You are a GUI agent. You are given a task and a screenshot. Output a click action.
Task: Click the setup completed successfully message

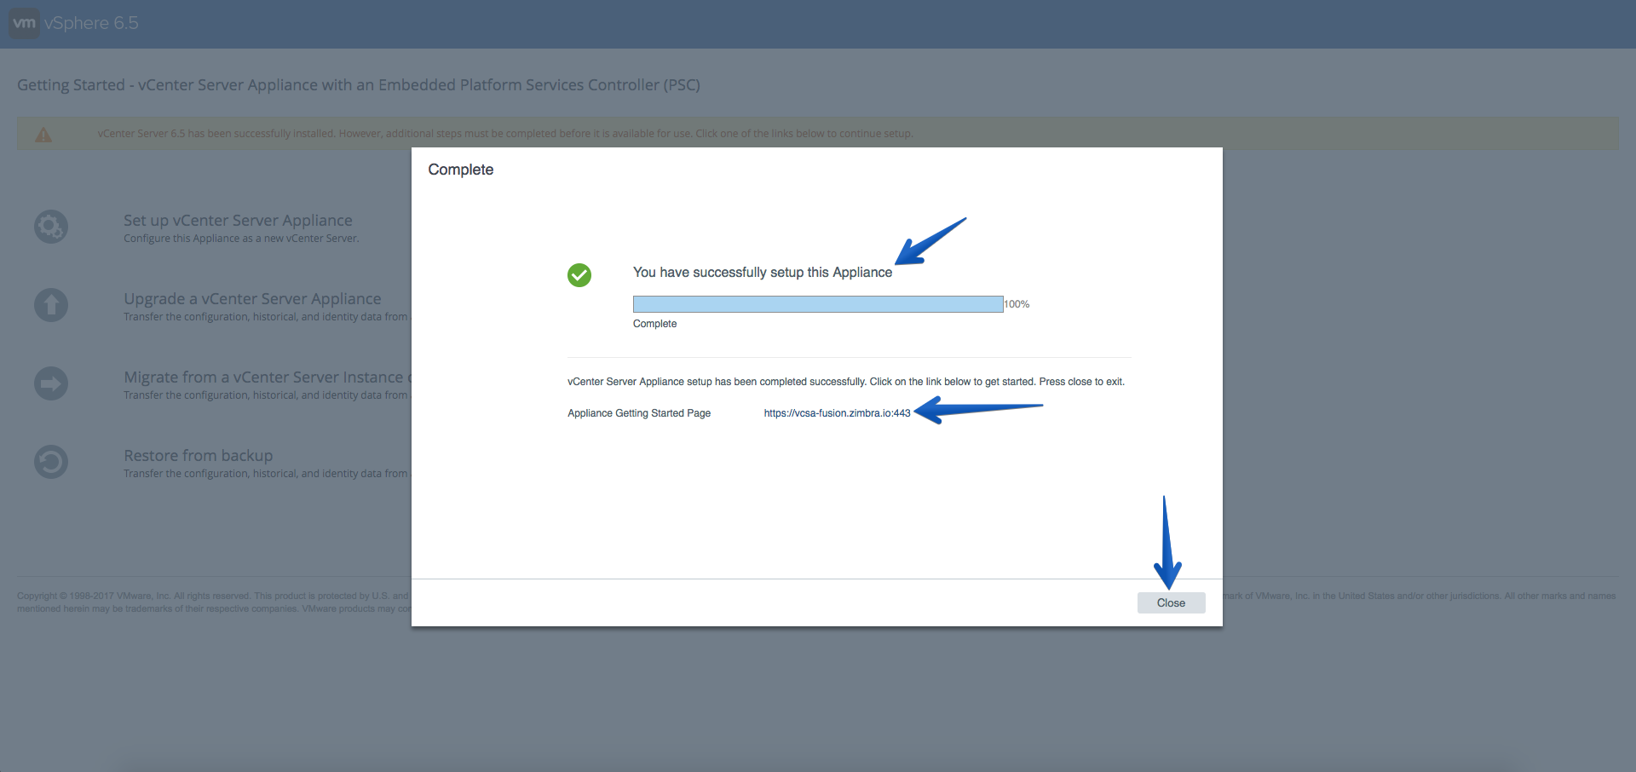846,382
